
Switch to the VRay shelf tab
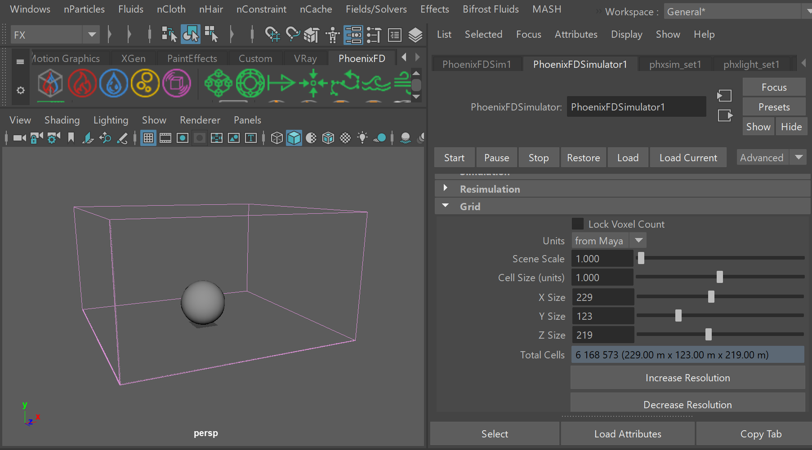tap(305, 58)
